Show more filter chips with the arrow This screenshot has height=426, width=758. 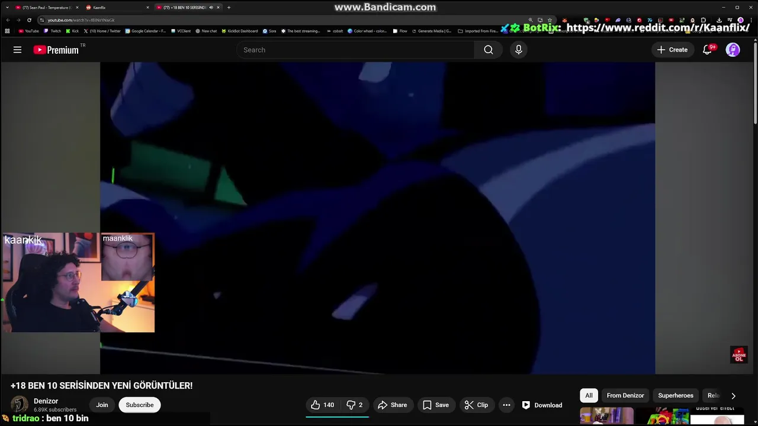tap(733, 396)
